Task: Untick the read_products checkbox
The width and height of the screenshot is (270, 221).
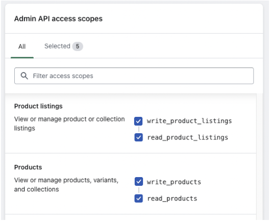Action: [x=138, y=199]
